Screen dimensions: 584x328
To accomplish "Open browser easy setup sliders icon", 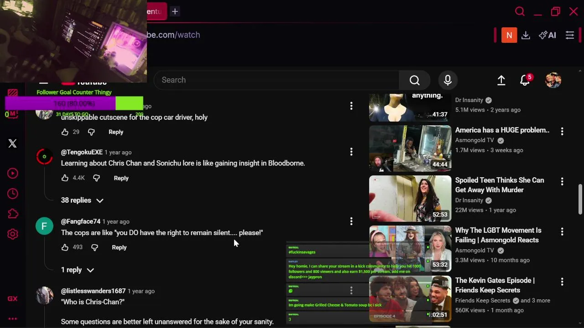I will click(x=570, y=35).
